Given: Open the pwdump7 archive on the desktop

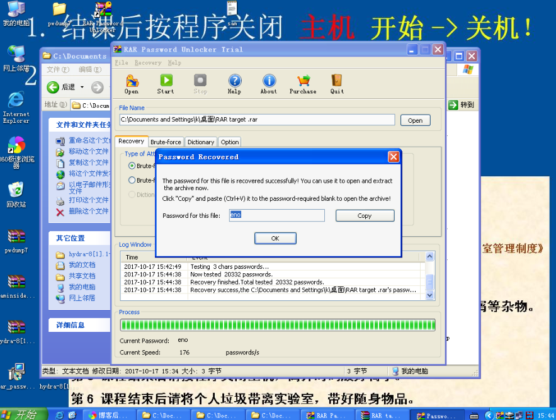Looking at the screenshot, I should pyautogui.click(x=16, y=241).
